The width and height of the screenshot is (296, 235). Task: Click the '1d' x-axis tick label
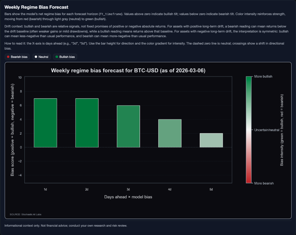tap(45, 189)
